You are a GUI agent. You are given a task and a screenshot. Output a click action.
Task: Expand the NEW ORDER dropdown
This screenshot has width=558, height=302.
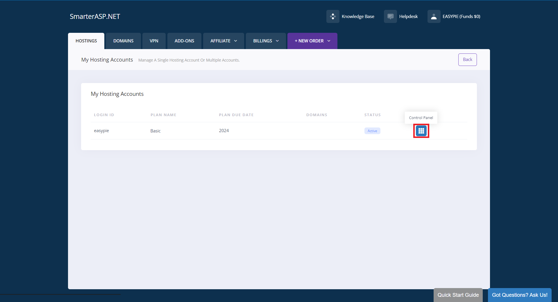coord(312,41)
